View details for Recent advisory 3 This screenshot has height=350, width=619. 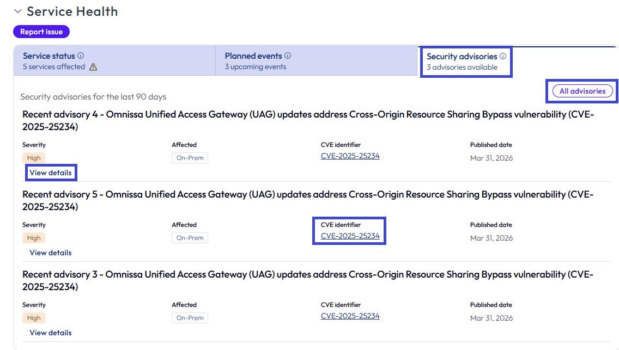click(x=51, y=333)
